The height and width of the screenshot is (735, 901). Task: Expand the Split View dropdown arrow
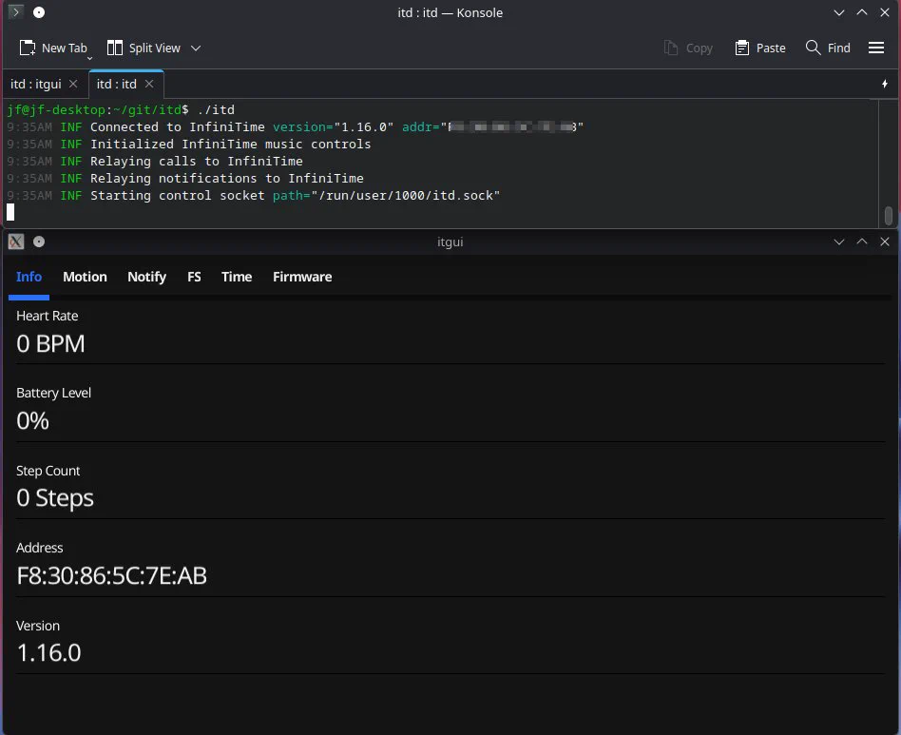tap(196, 48)
